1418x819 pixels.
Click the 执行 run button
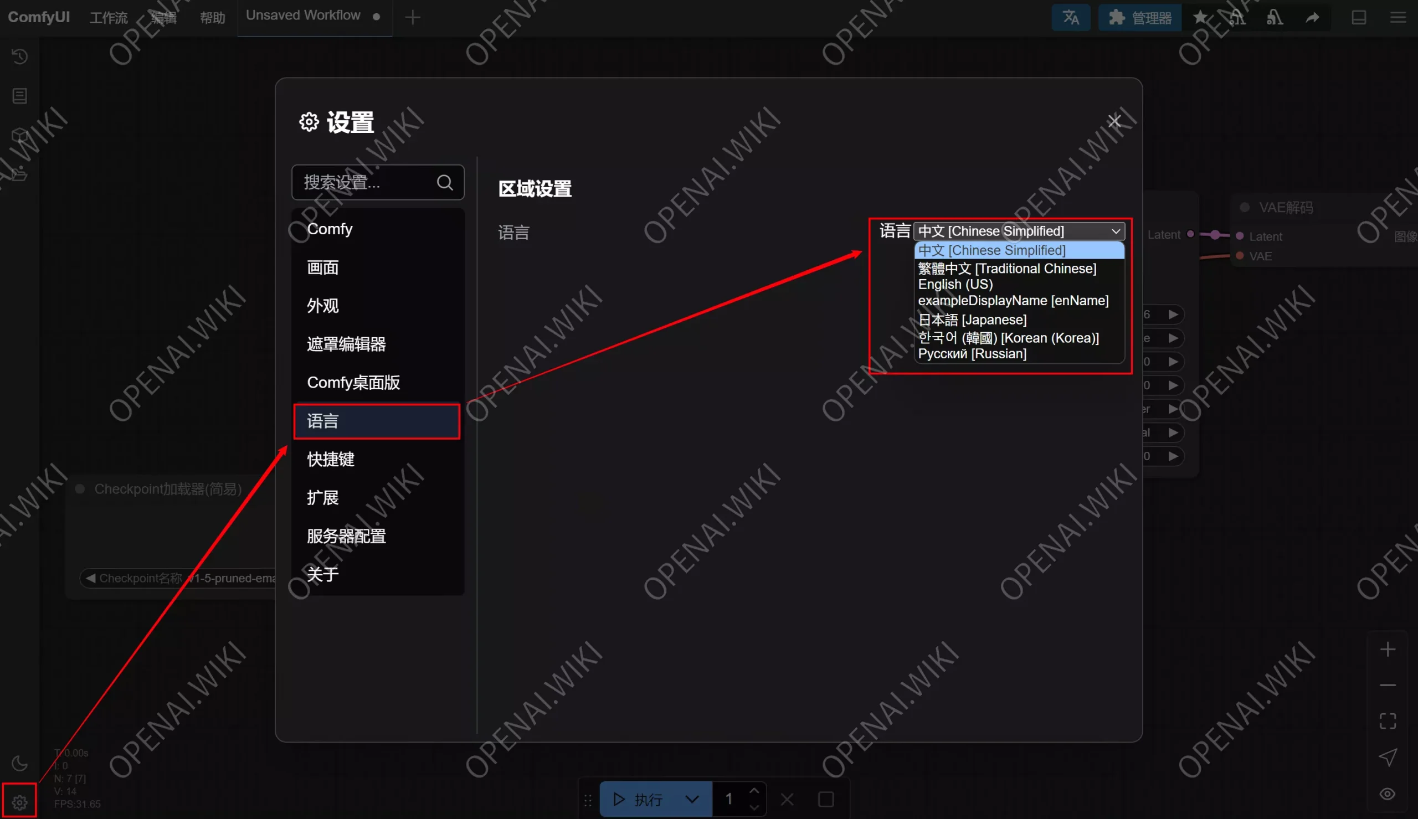[638, 799]
